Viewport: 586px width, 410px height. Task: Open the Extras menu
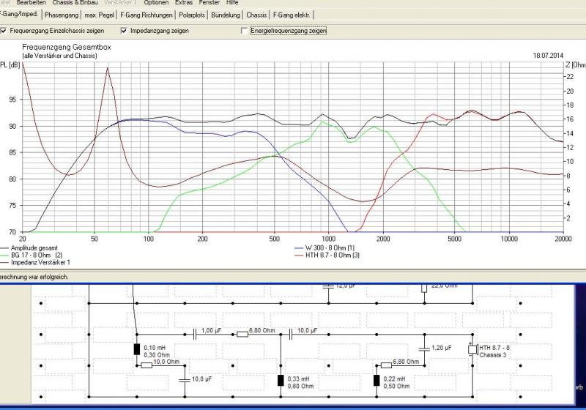(184, 3)
